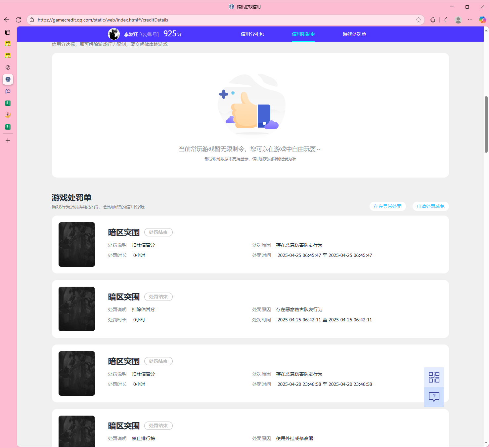The width and height of the screenshot is (490, 448).
Task: Switch to the circular swirl vertical tab
Action: coord(8,67)
